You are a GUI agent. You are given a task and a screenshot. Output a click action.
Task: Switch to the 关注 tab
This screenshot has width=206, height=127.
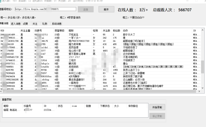[x=35, y=24]
